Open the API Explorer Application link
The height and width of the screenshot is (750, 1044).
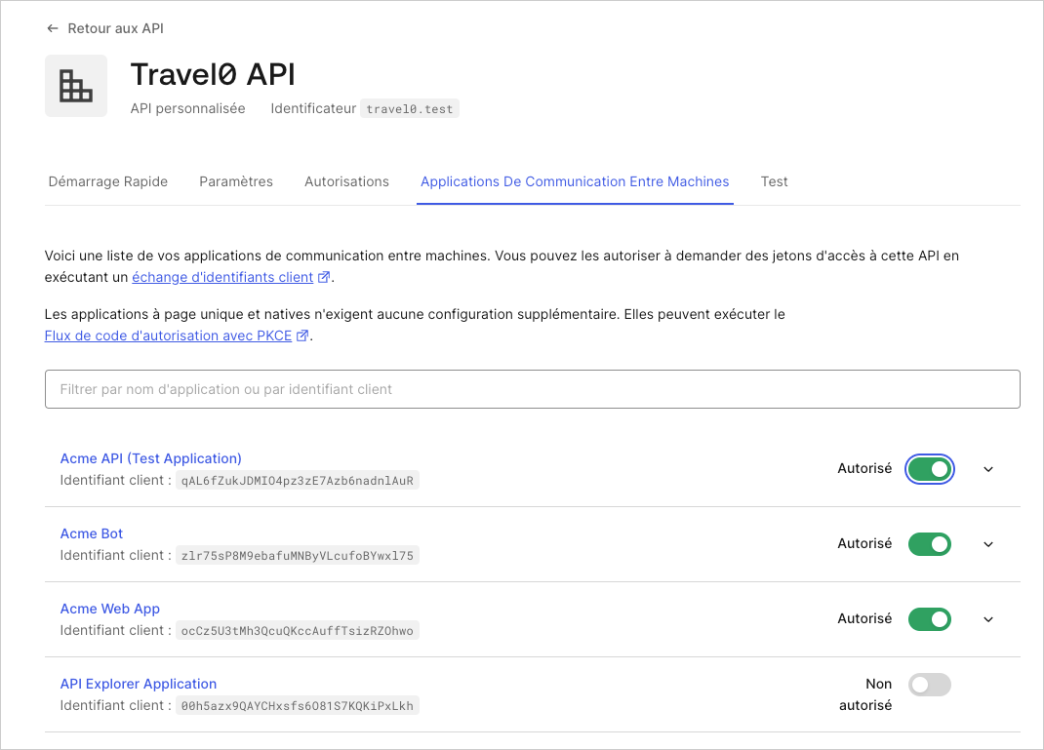pos(138,684)
